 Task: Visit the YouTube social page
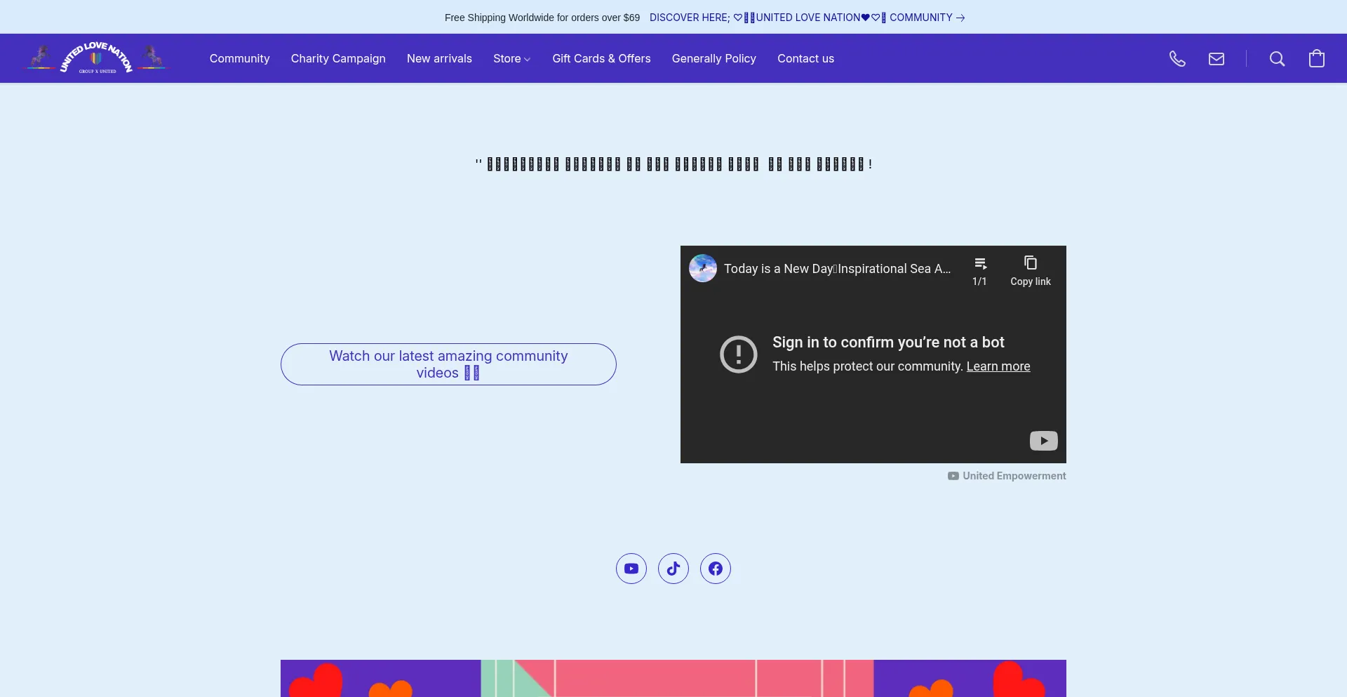click(x=631, y=569)
